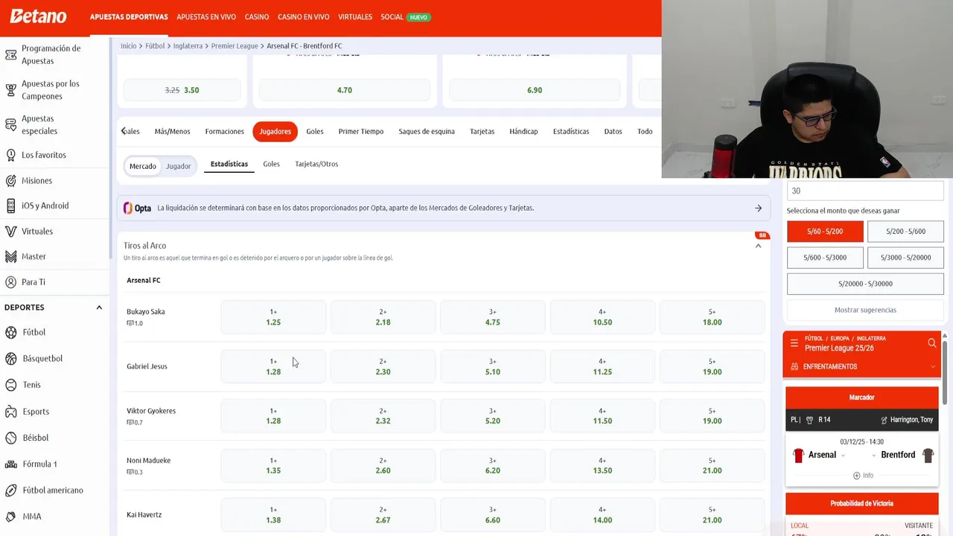Open the Opta notice arrow
This screenshot has width=953, height=536.
pyautogui.click(x=758, y=208)
